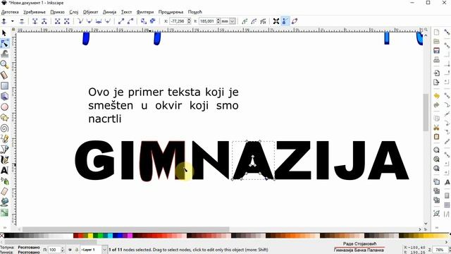Open the Слој menu

[74, 12]
